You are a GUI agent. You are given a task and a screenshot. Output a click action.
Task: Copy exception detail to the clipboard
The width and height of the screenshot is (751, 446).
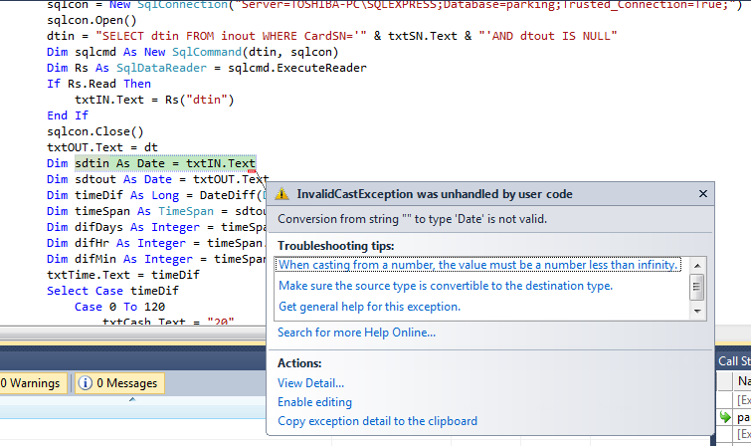[x=377, y=421]
